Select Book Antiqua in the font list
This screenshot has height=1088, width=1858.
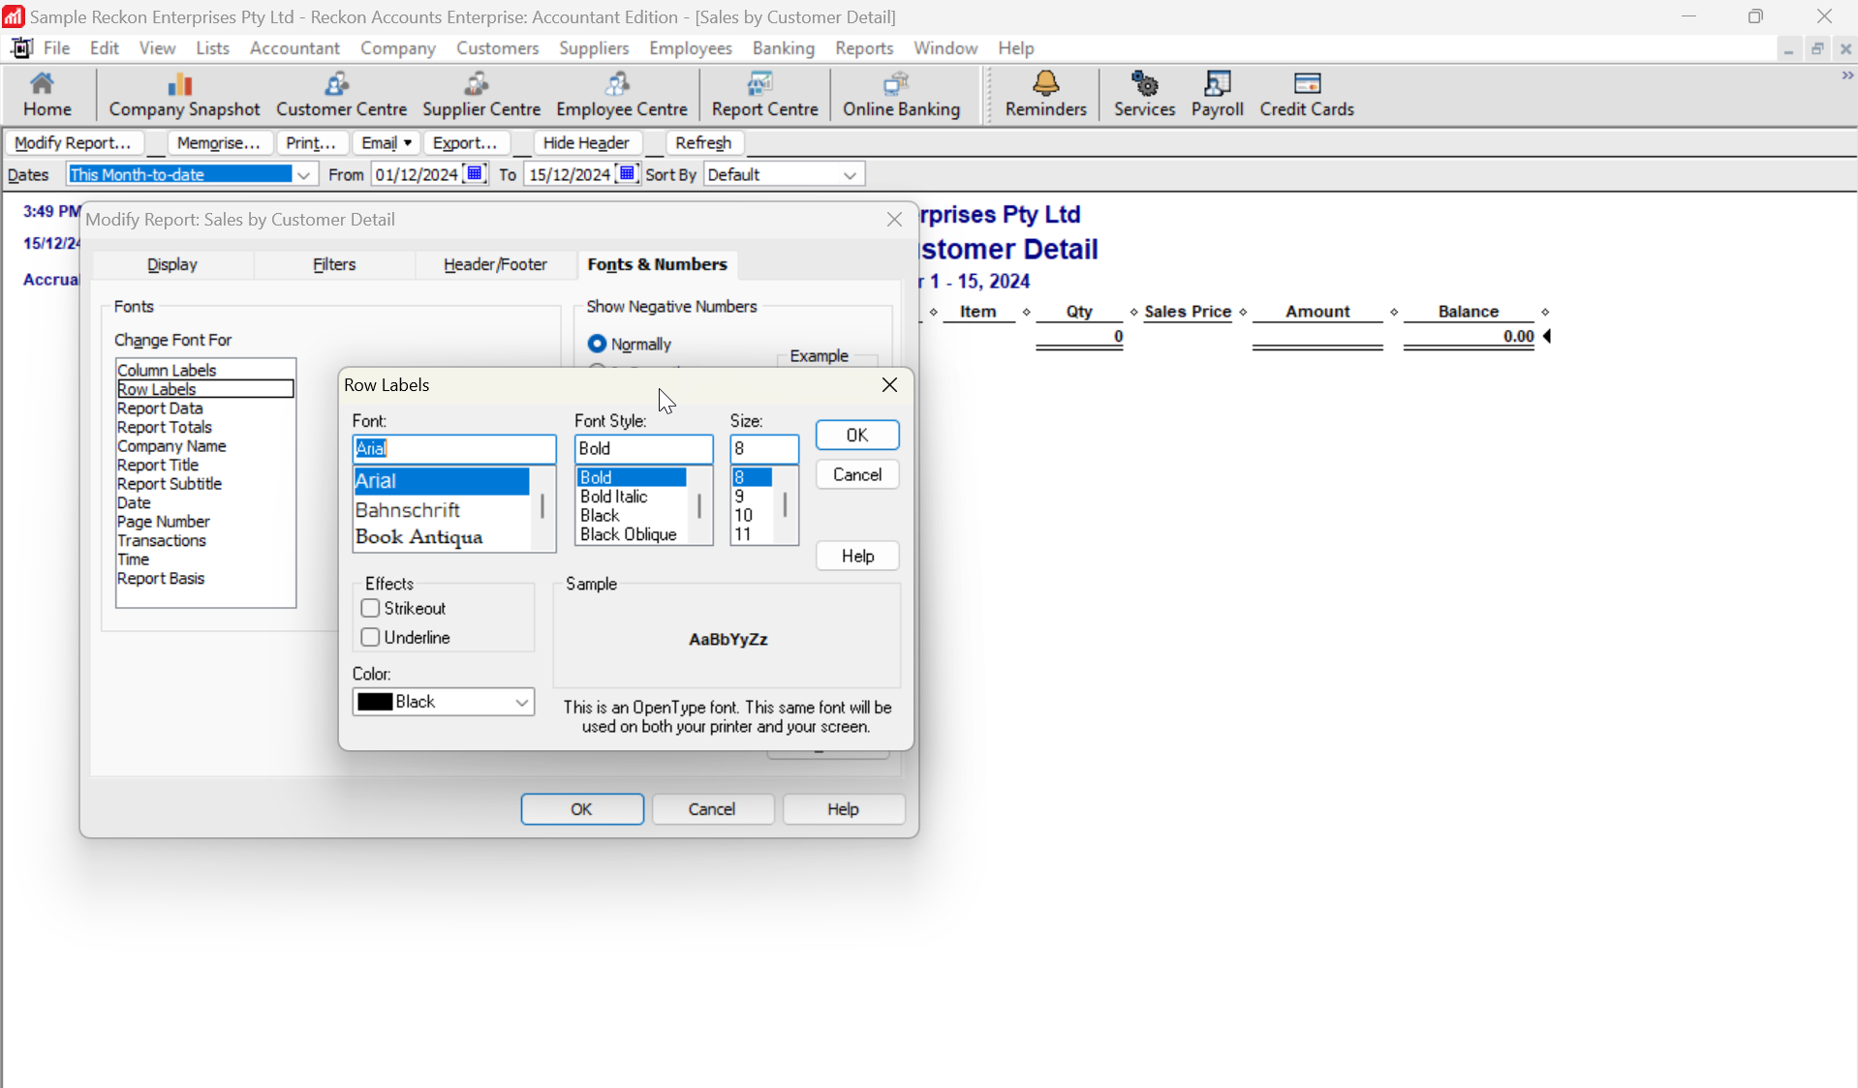click(x=441, y=536)
